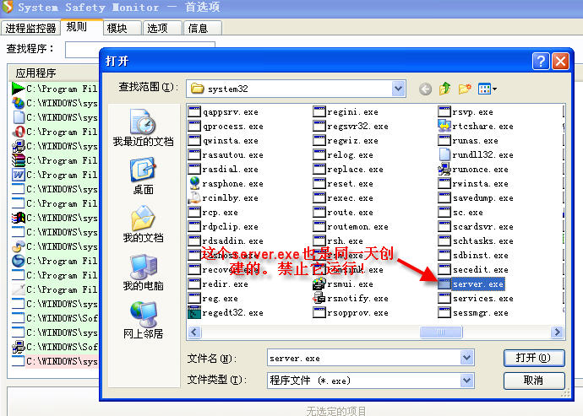Open the 我最近的文档 places shortcut
Viewport: 583px width, 416px height.
click(143, 127)
